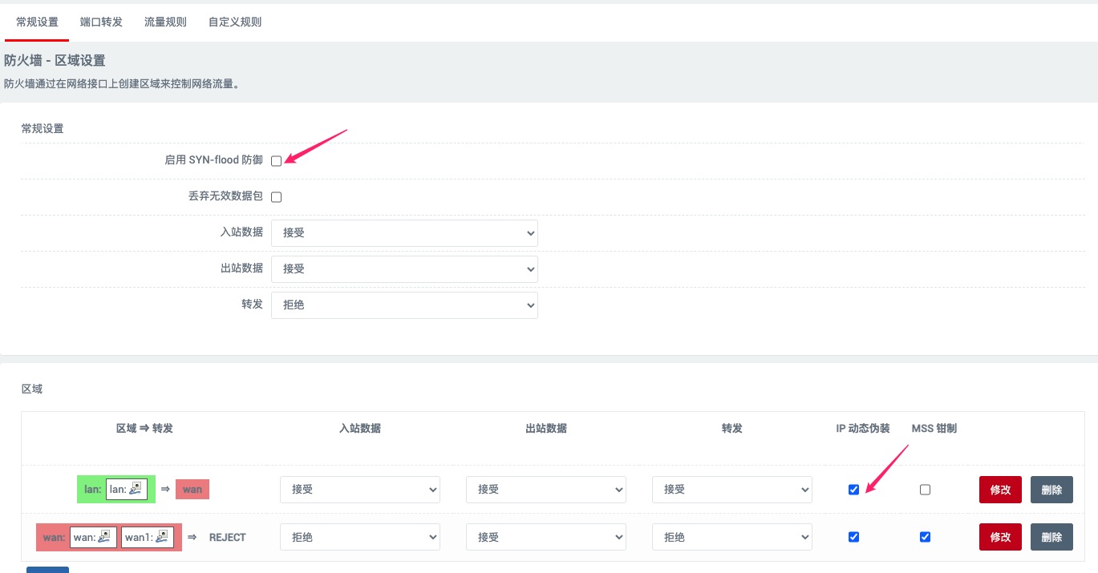Open the lan zone inbound dropdown in the table
The width and height of the screenshot is (1098, 573).
359,489
